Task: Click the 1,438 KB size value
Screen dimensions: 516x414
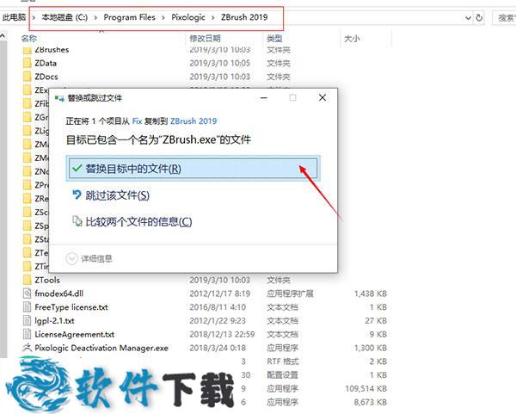Action: [x=370, y=294]
